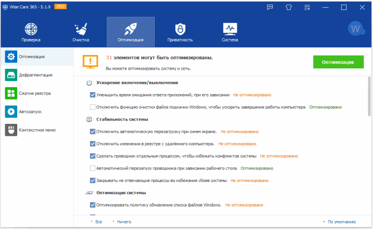Screen dimensions: 373x229
Task: Click the user account avatar icon
Action: (356, 29)
